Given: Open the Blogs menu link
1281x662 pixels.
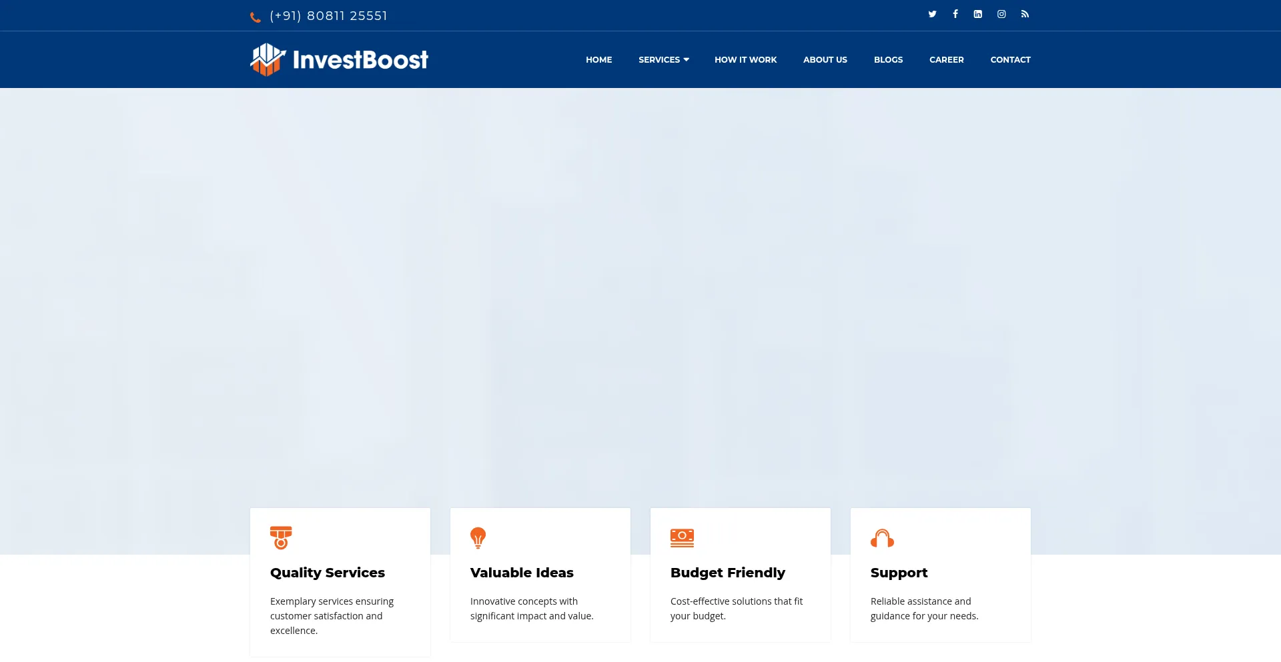Looking at the screenshot, I should point(888,59).
